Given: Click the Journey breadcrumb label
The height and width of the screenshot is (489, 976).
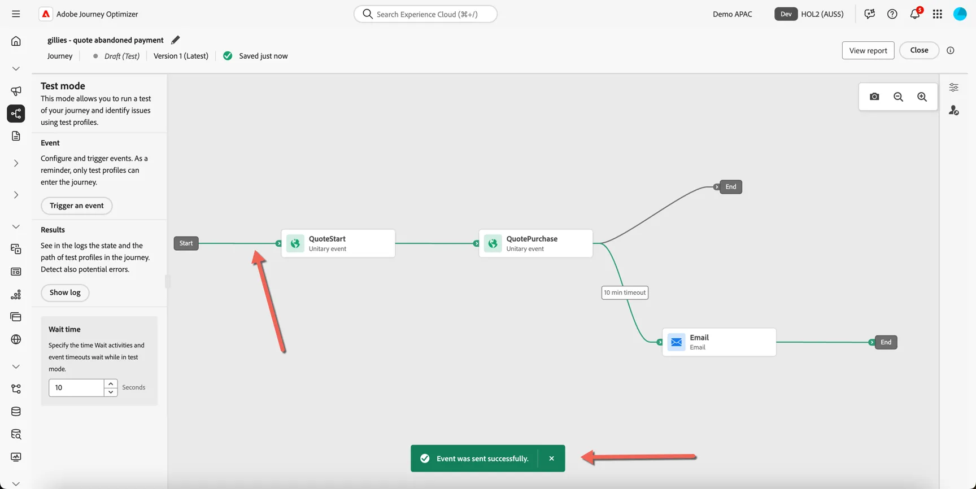Looking at the screenshot, I should 60,56.
